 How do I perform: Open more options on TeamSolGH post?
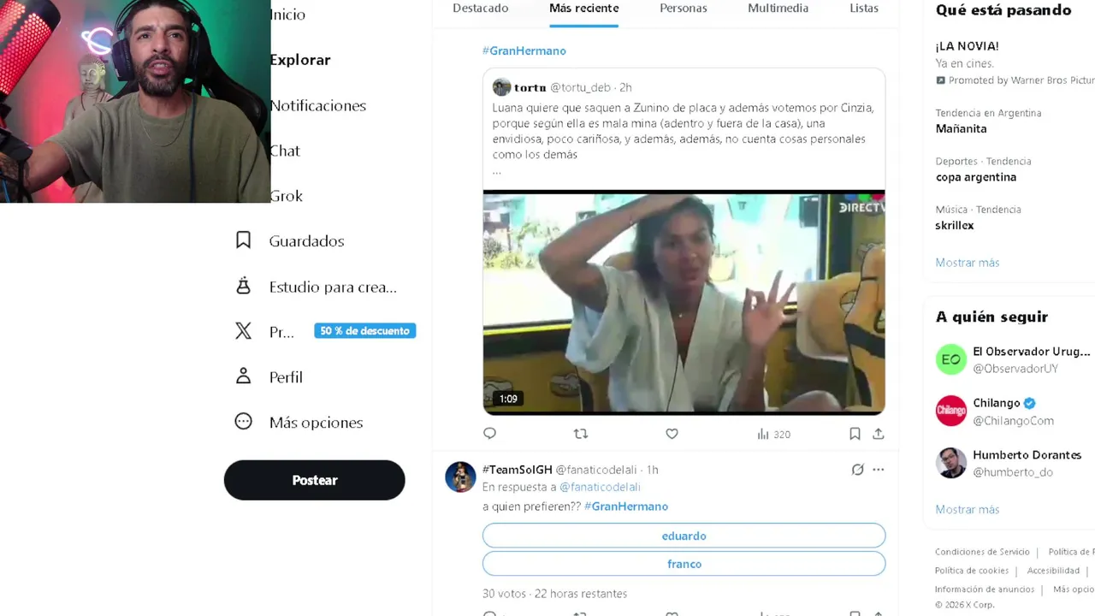tap(878, 470)
